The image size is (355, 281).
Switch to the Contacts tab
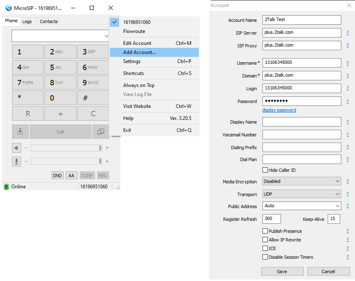point(49,21)
